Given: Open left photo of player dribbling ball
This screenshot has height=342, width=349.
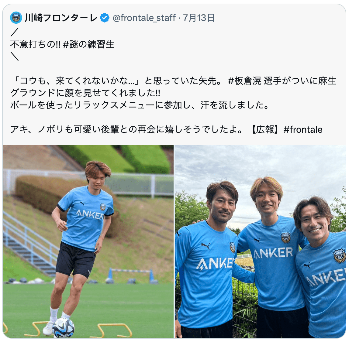Looking at the screenshot, I should click(x=88, y=241).
